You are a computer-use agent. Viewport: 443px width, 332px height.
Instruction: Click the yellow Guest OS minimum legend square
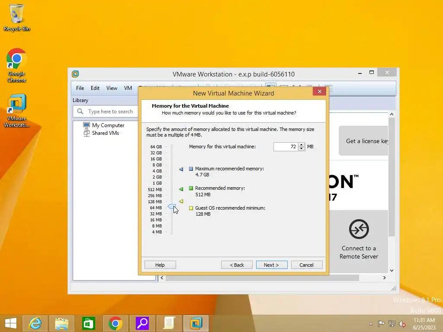(191, 208)
